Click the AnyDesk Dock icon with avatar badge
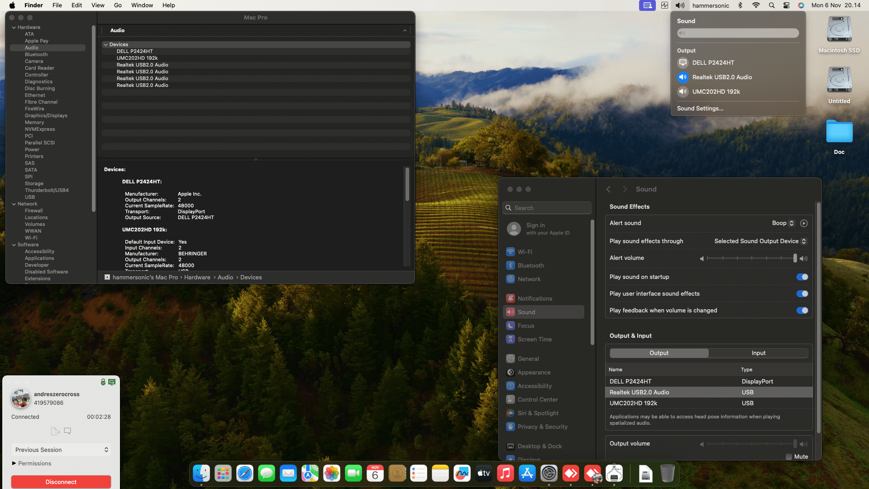 pyautogui.click(x=592, y=474)
